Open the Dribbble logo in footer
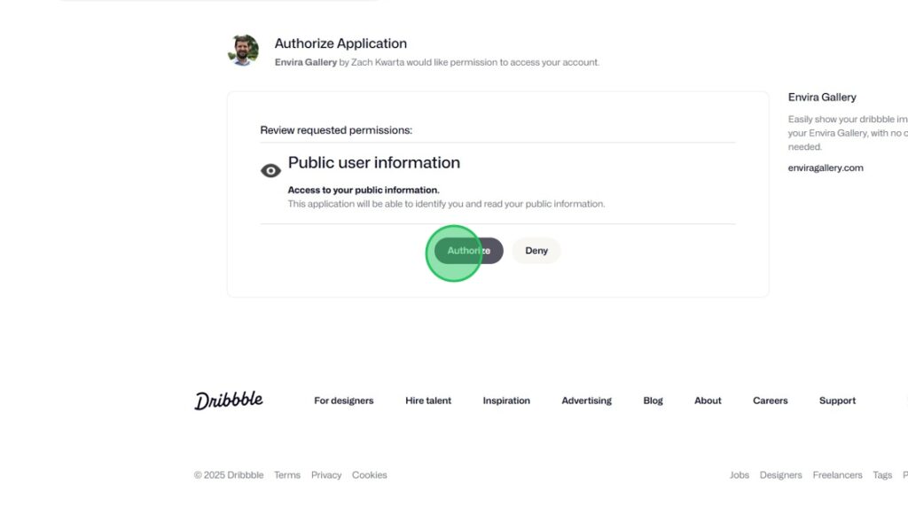The height and width of the screenshot is (507, 908). coord(229,401)
